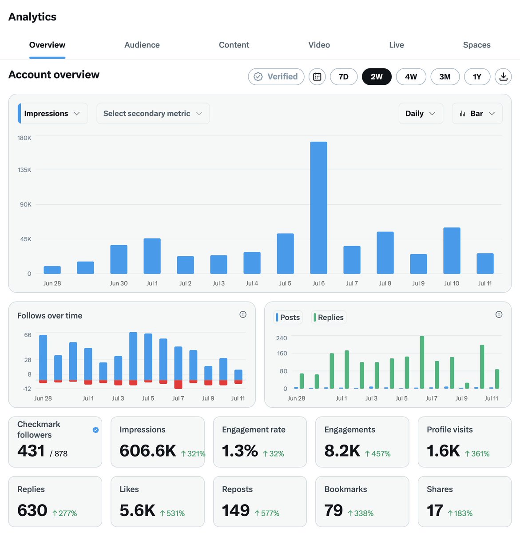Toggle the Replies series legend

329,317
